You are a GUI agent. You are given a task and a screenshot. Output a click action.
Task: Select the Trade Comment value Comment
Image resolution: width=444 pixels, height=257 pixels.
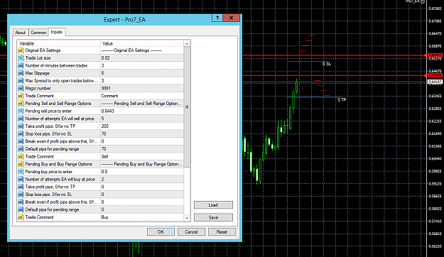click(142, 96)
